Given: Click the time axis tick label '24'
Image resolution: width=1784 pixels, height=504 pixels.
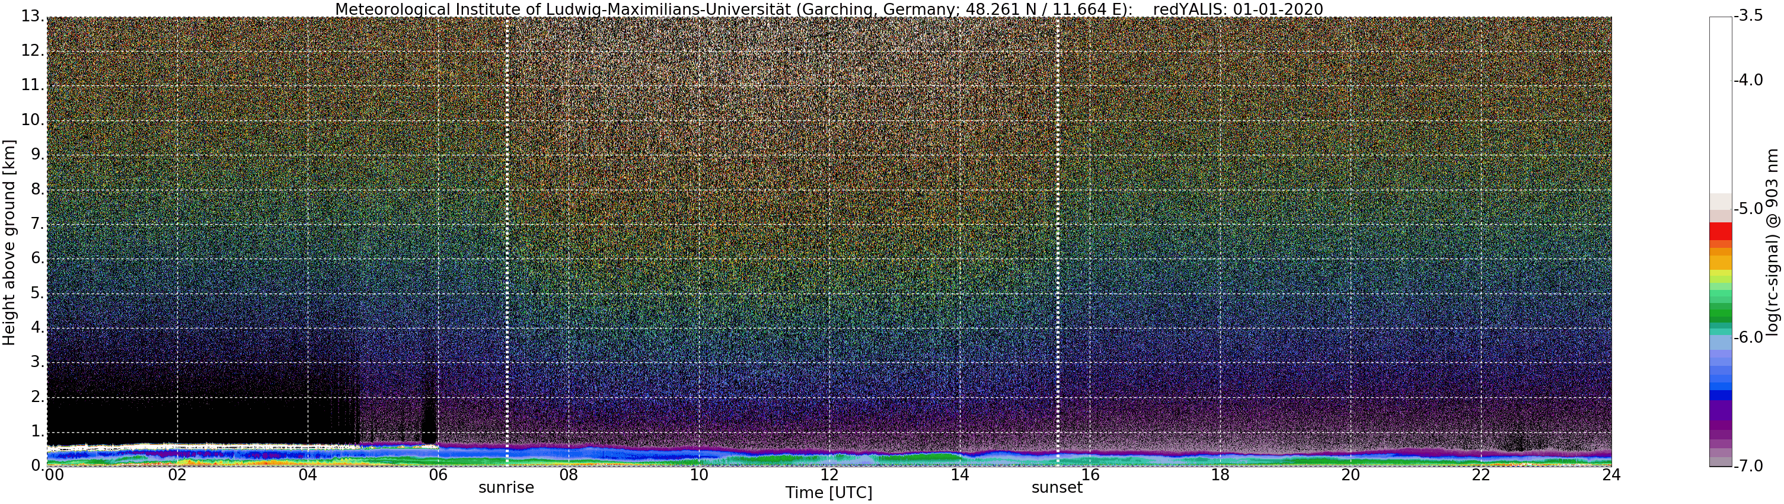Looking at the screenshot, I should (x=1611, y=475).
